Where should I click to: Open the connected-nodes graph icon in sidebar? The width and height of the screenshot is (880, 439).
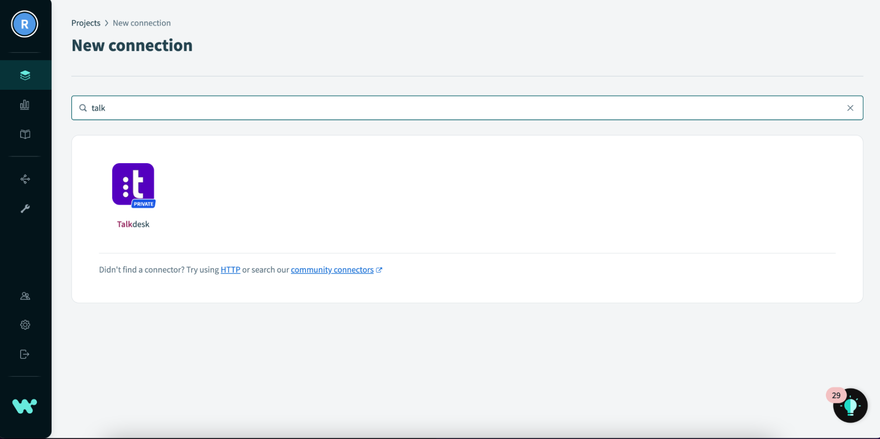[25, 179]
